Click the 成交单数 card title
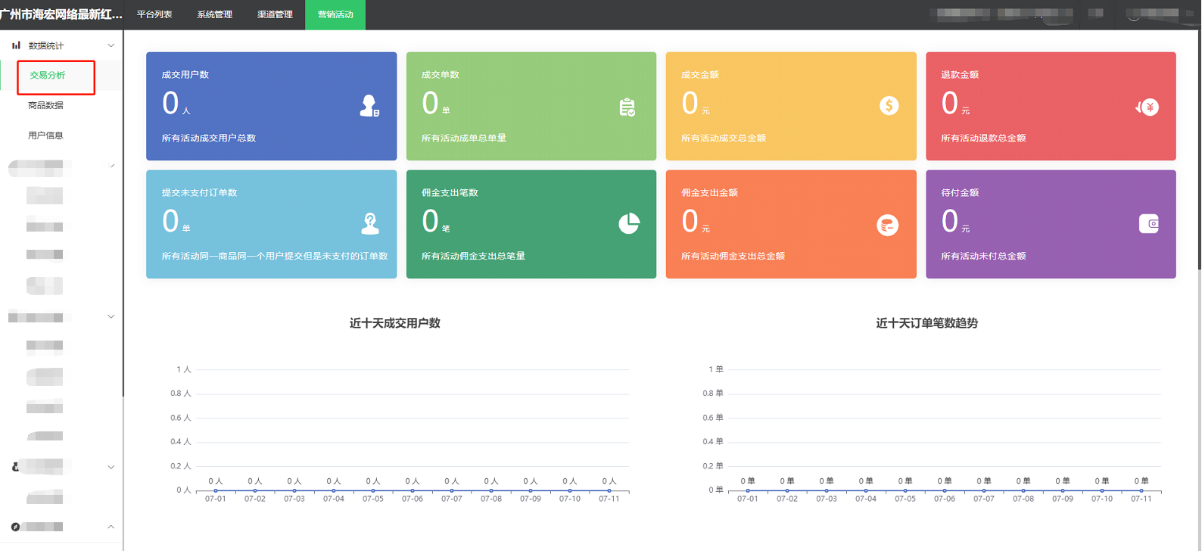This screenshot has height=557, width=1202. (x=441, y=75)
